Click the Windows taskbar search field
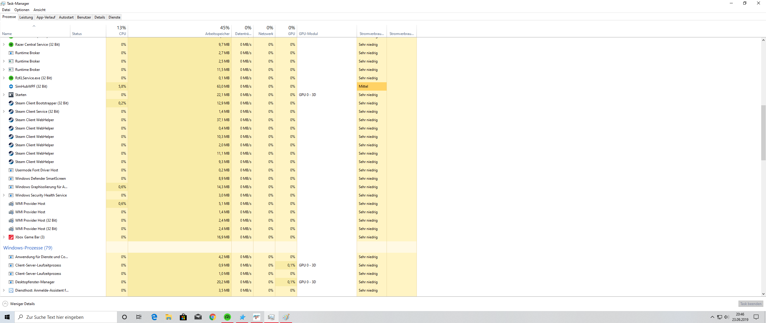Image resolution: width=766 pixels, height=323 pixels. pos(66,317)
